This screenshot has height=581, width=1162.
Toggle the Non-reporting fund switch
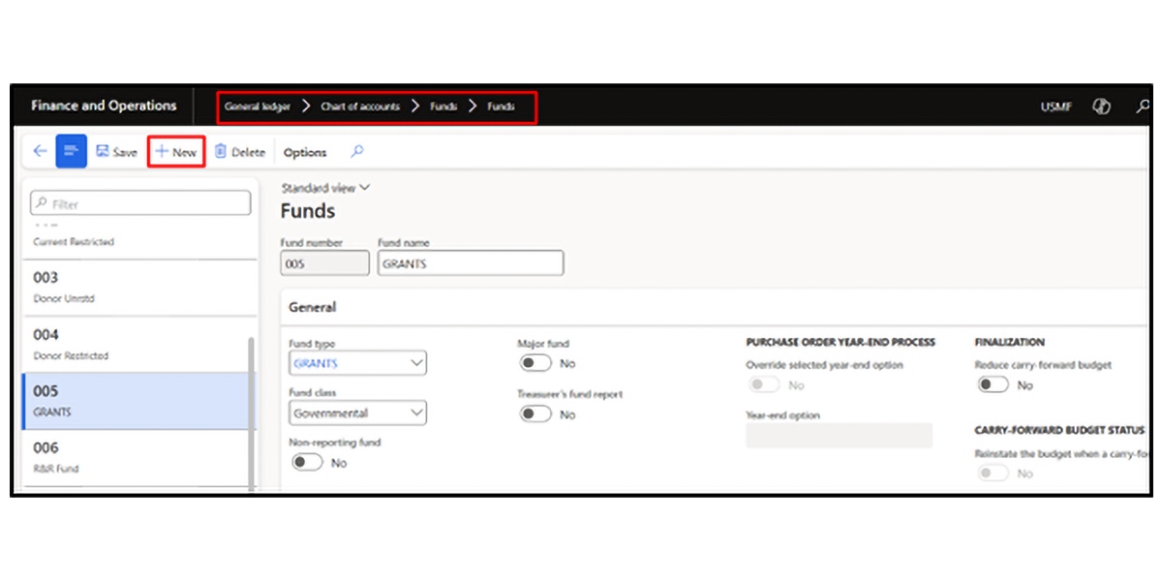coord(307,463)
